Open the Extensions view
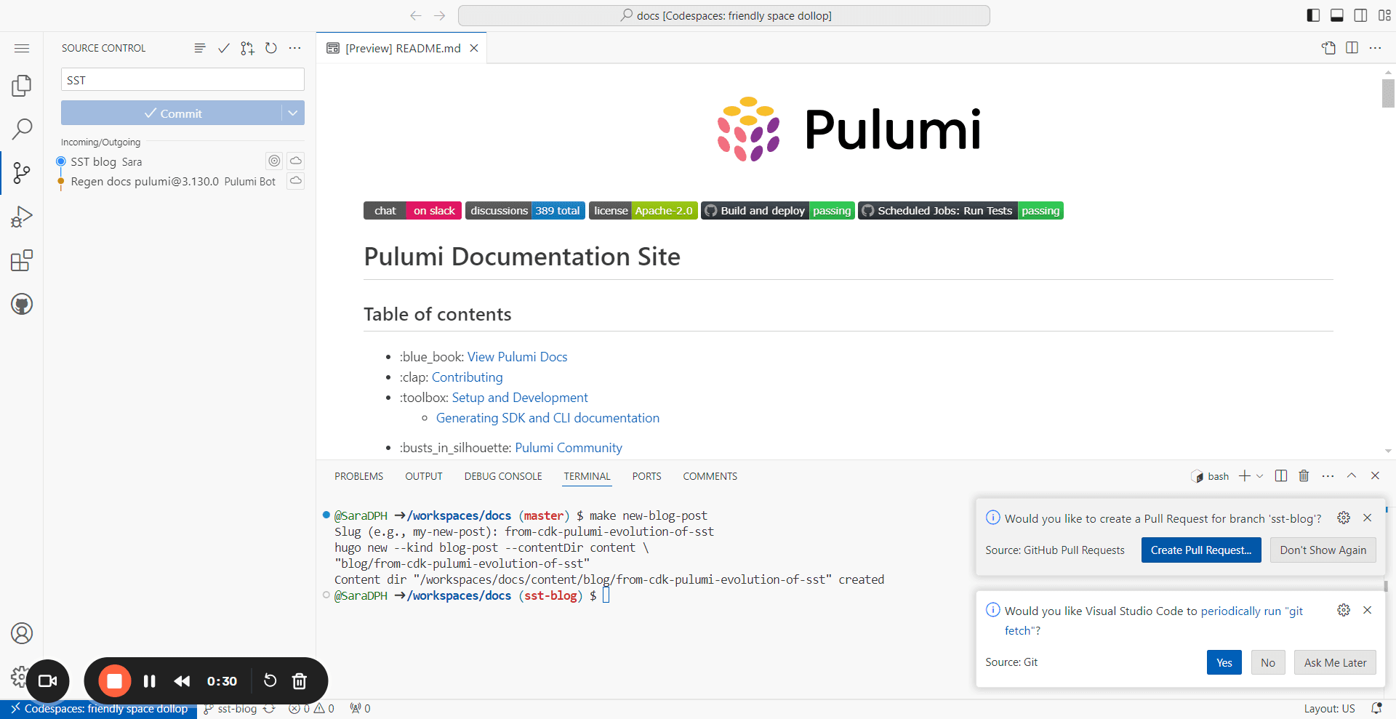Viewport: 1396px width, 719px height. tap(22, 260)
